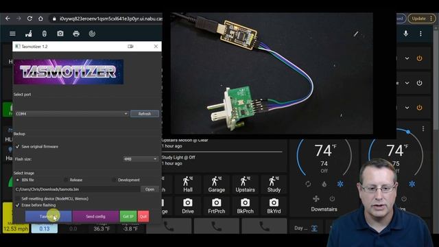Open the printer view in dashboard header
The image size is (439, 247).
pos(76,34)
